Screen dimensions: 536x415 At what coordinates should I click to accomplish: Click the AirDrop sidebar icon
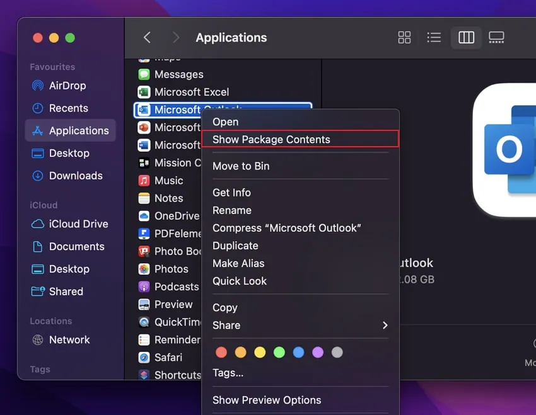[x=38, y=85]
